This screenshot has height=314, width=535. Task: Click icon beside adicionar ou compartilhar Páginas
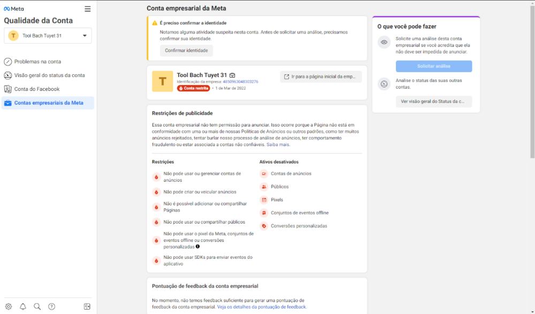156,207
